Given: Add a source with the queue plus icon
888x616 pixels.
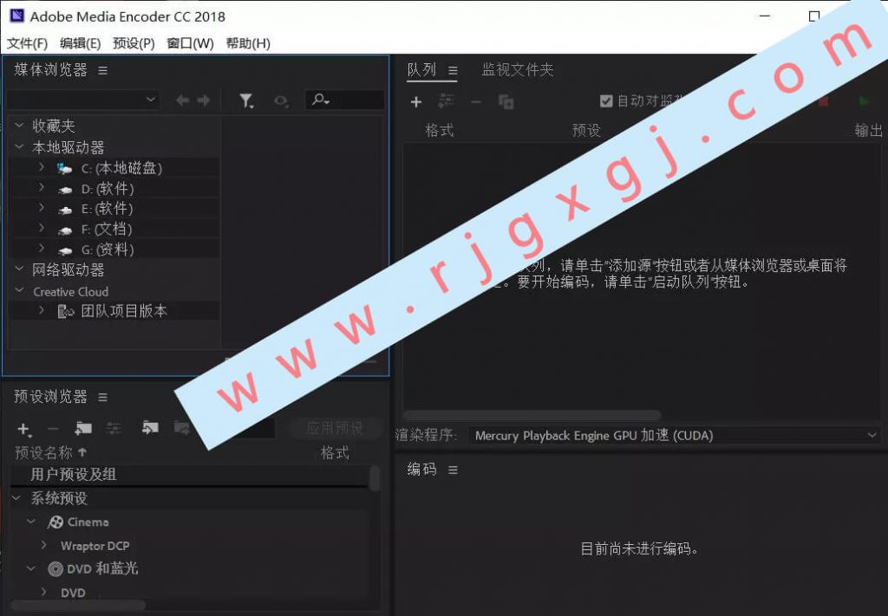Looking at the screenshot, I should point(416,102).
